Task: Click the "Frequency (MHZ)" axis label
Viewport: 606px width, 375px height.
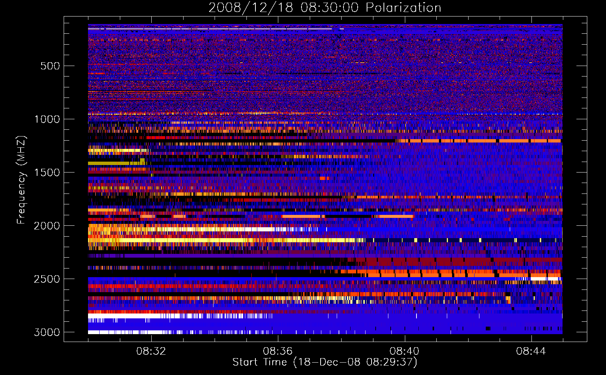Action: [21, 180]
